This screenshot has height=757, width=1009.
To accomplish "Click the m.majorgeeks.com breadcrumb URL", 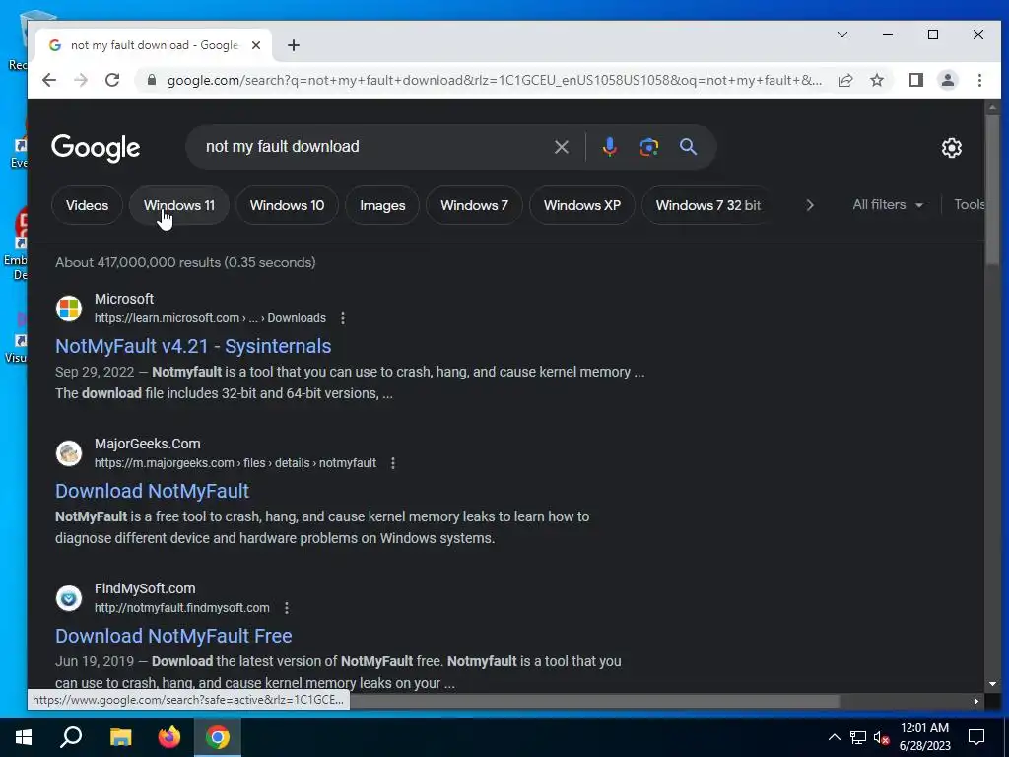I will 235,463.
